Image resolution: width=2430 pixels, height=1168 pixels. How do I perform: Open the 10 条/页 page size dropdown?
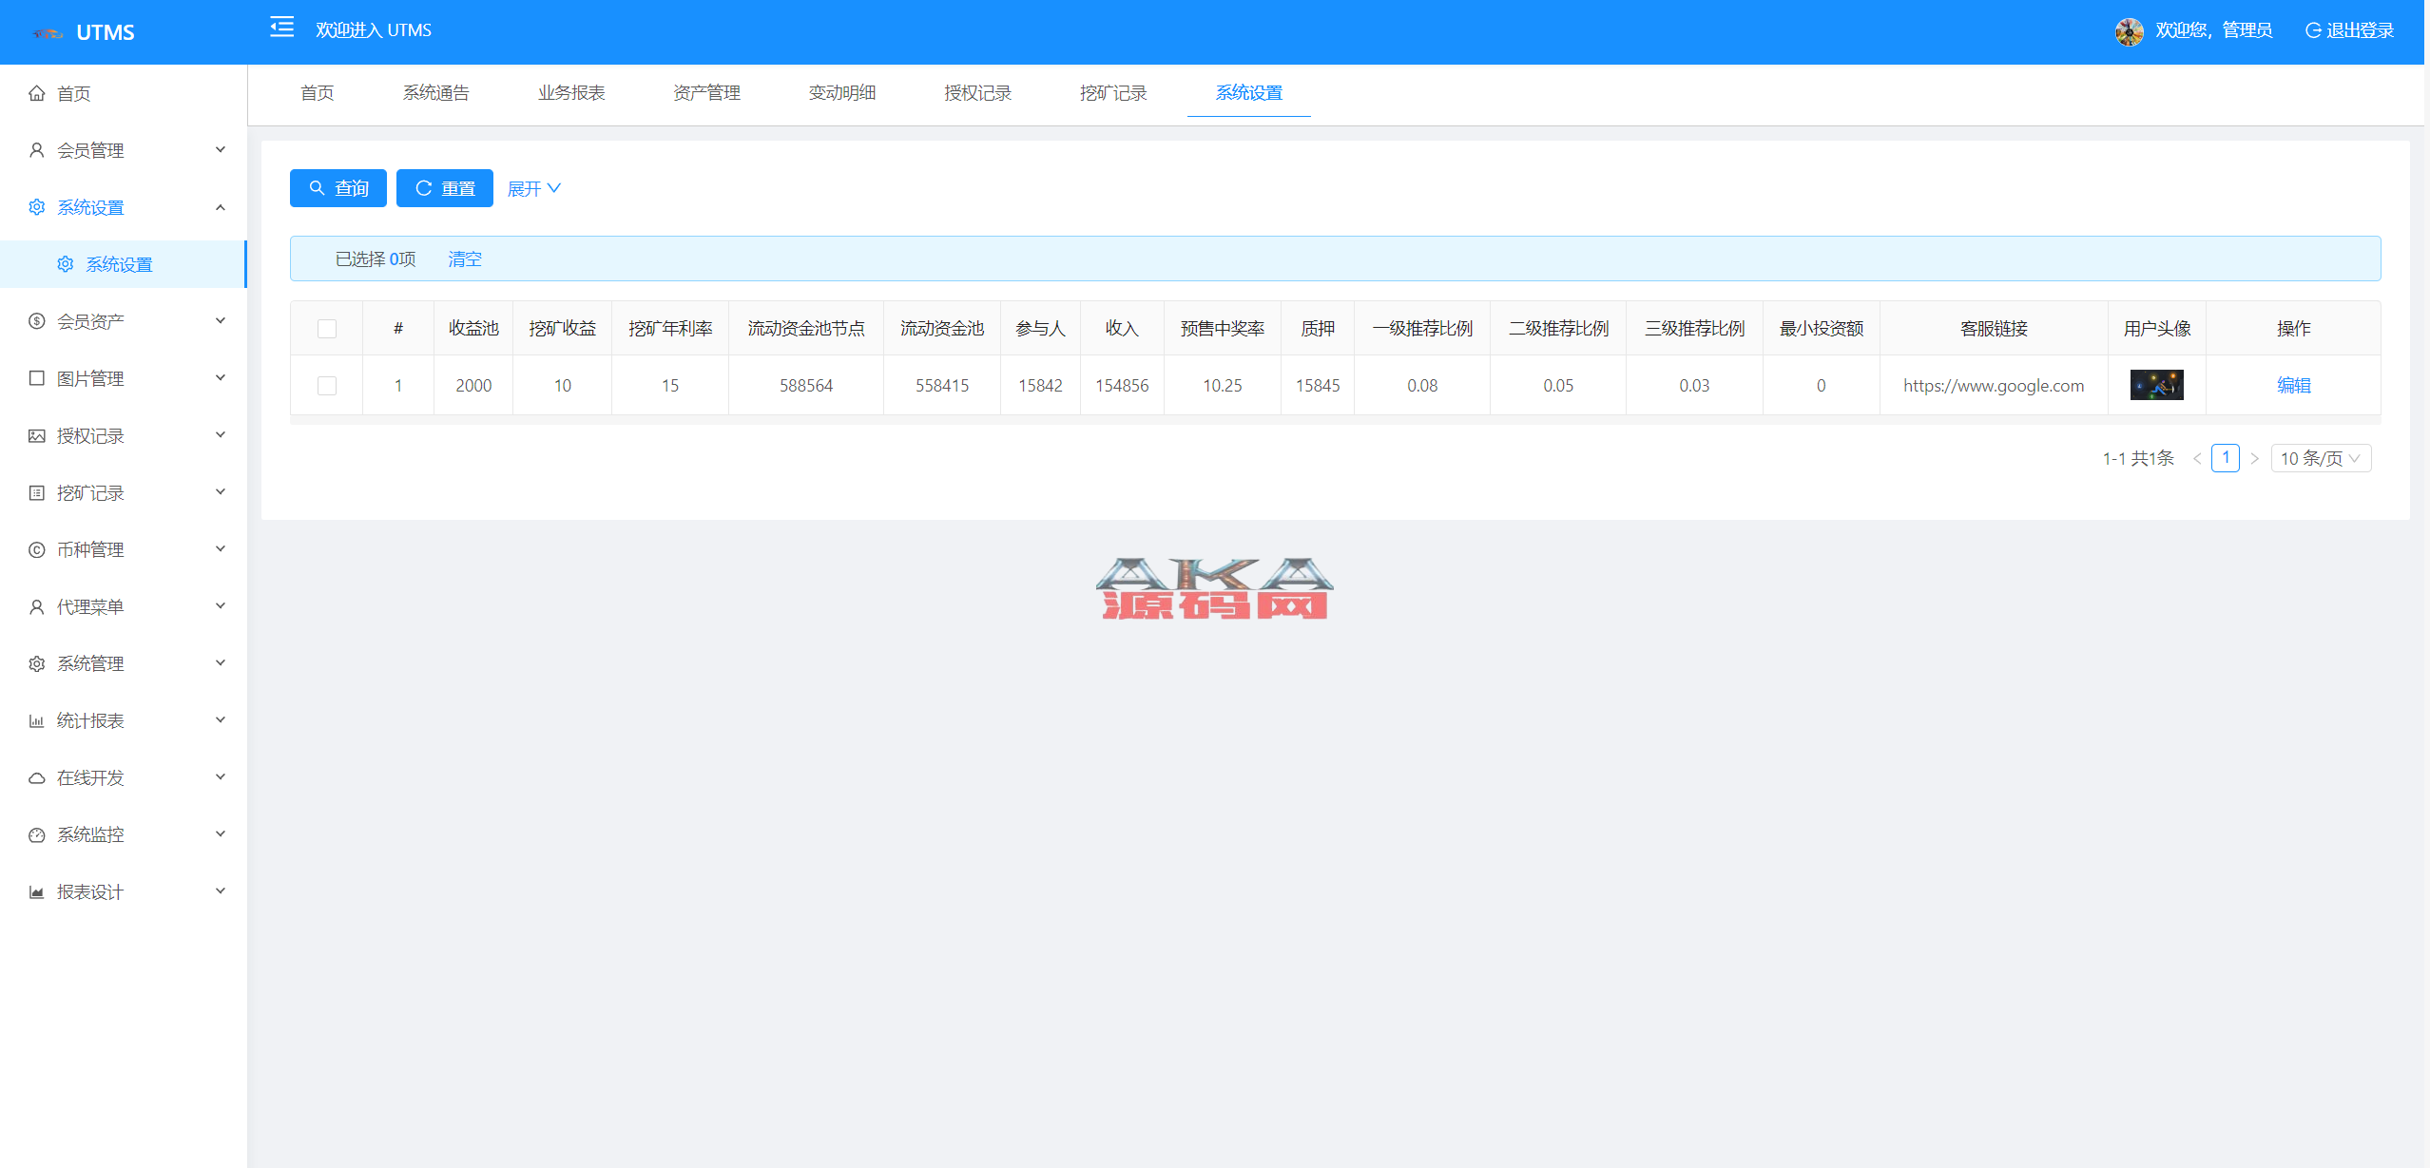click(x=2320, y=458)
